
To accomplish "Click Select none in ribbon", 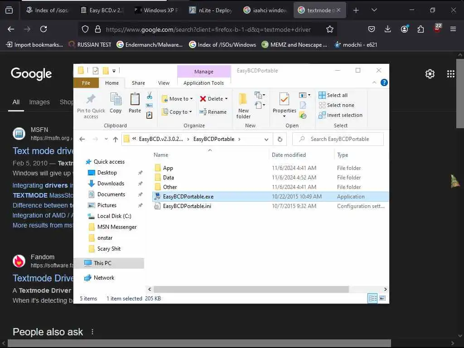I will [x=336, y=105].
